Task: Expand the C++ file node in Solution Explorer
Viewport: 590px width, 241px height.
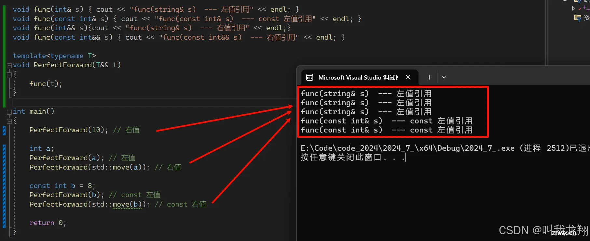Action: coord(573,8)
